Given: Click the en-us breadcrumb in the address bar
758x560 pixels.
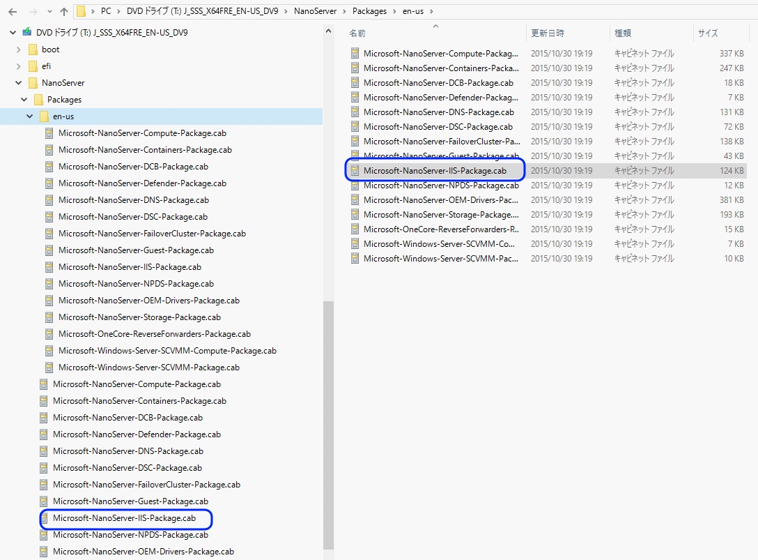Looking at the screenshot, I should click(x=413, y=11).
